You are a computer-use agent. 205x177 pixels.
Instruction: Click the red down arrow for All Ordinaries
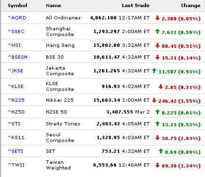(157, 18)
